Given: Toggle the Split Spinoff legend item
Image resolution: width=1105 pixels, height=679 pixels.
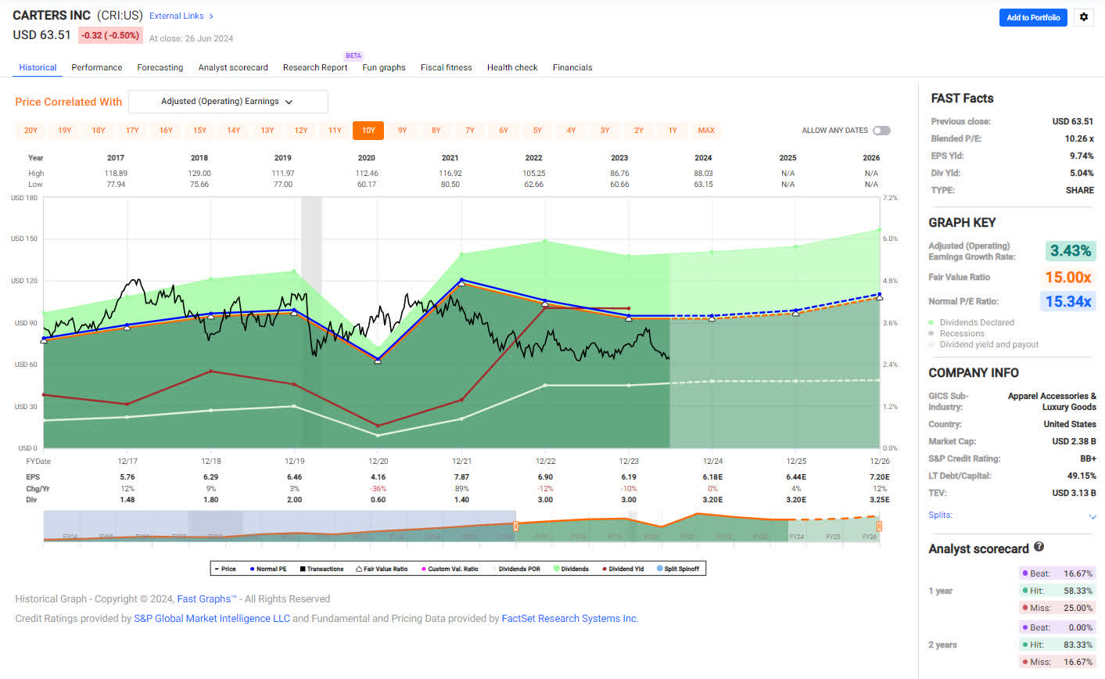Looking at the screenshot, I should point(678,569).
